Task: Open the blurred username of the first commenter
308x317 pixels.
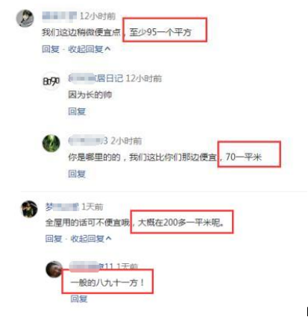Action: click(x=60, y=16)
